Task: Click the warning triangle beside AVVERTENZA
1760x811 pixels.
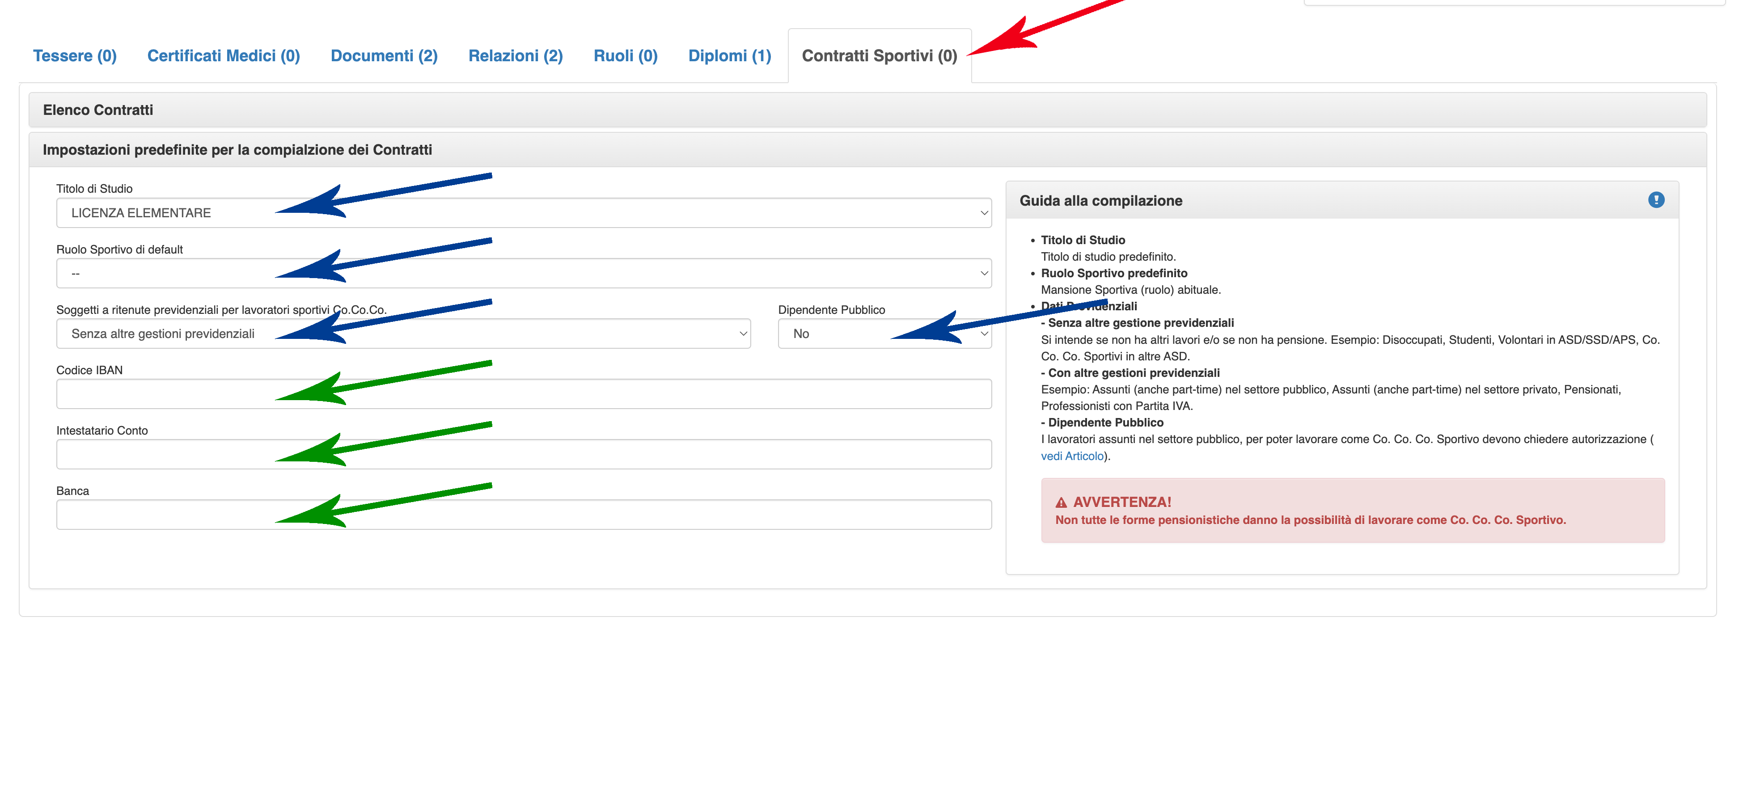Action: click(1060, 502)
